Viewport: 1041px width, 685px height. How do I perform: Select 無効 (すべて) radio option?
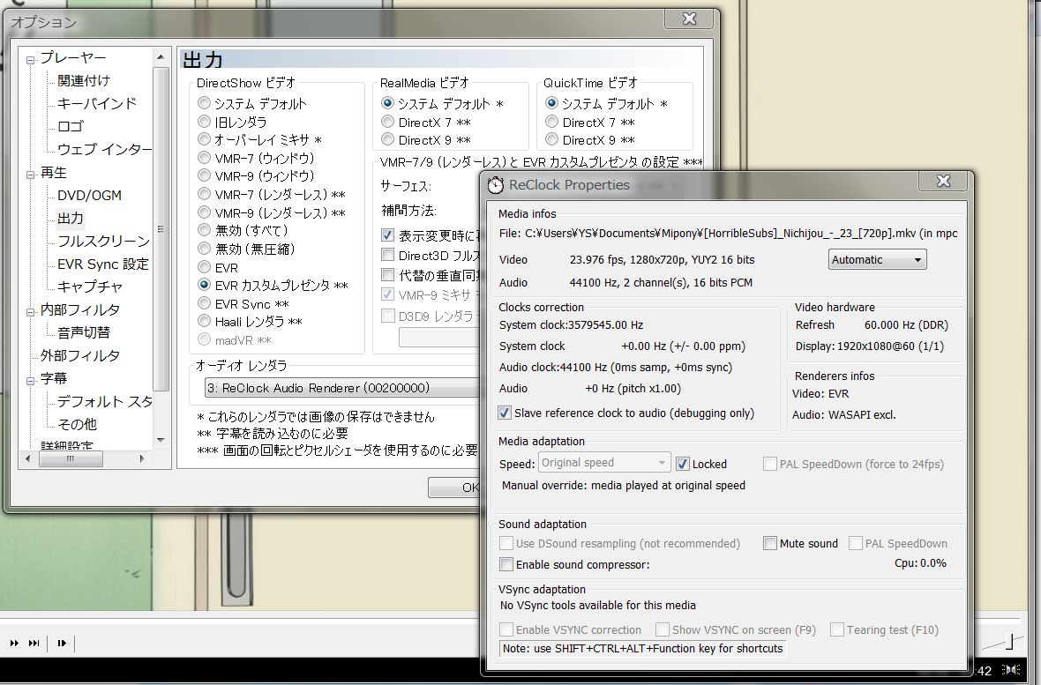(x=204, y=230)
